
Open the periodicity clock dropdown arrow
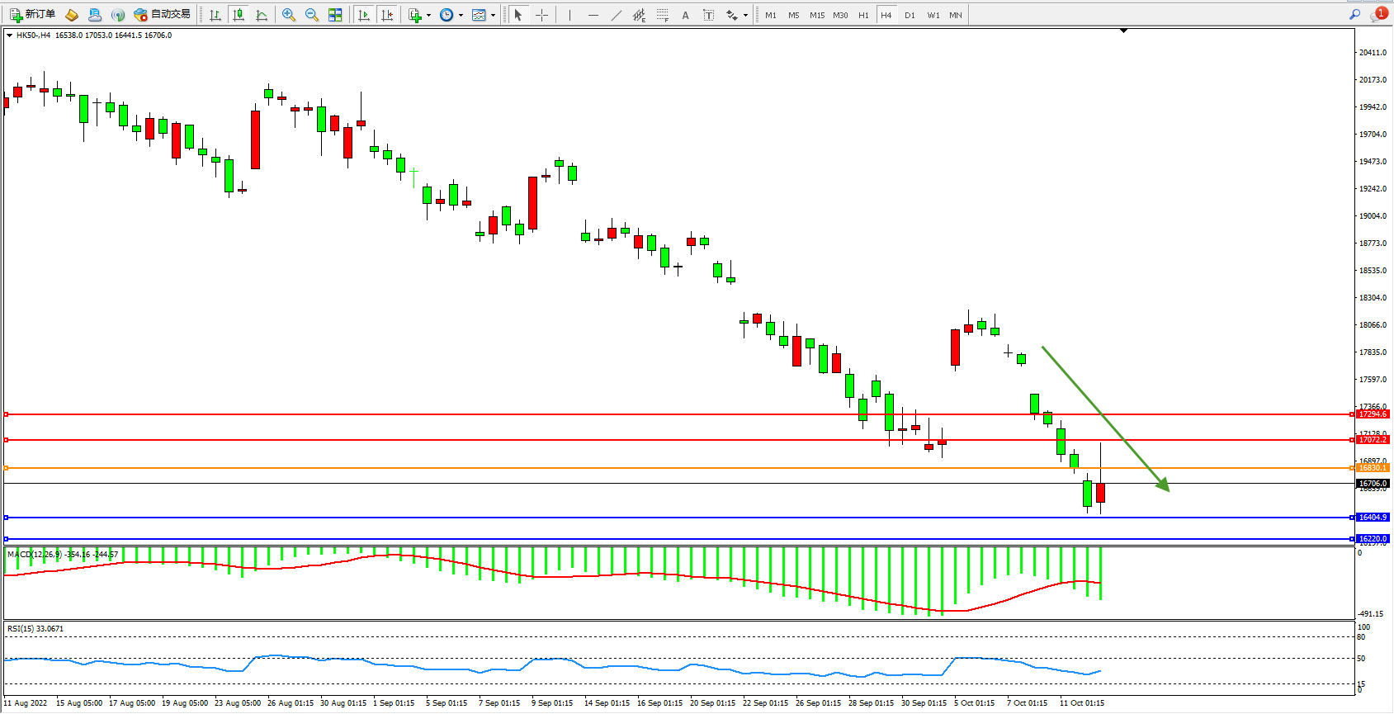(x=461, y=15)
